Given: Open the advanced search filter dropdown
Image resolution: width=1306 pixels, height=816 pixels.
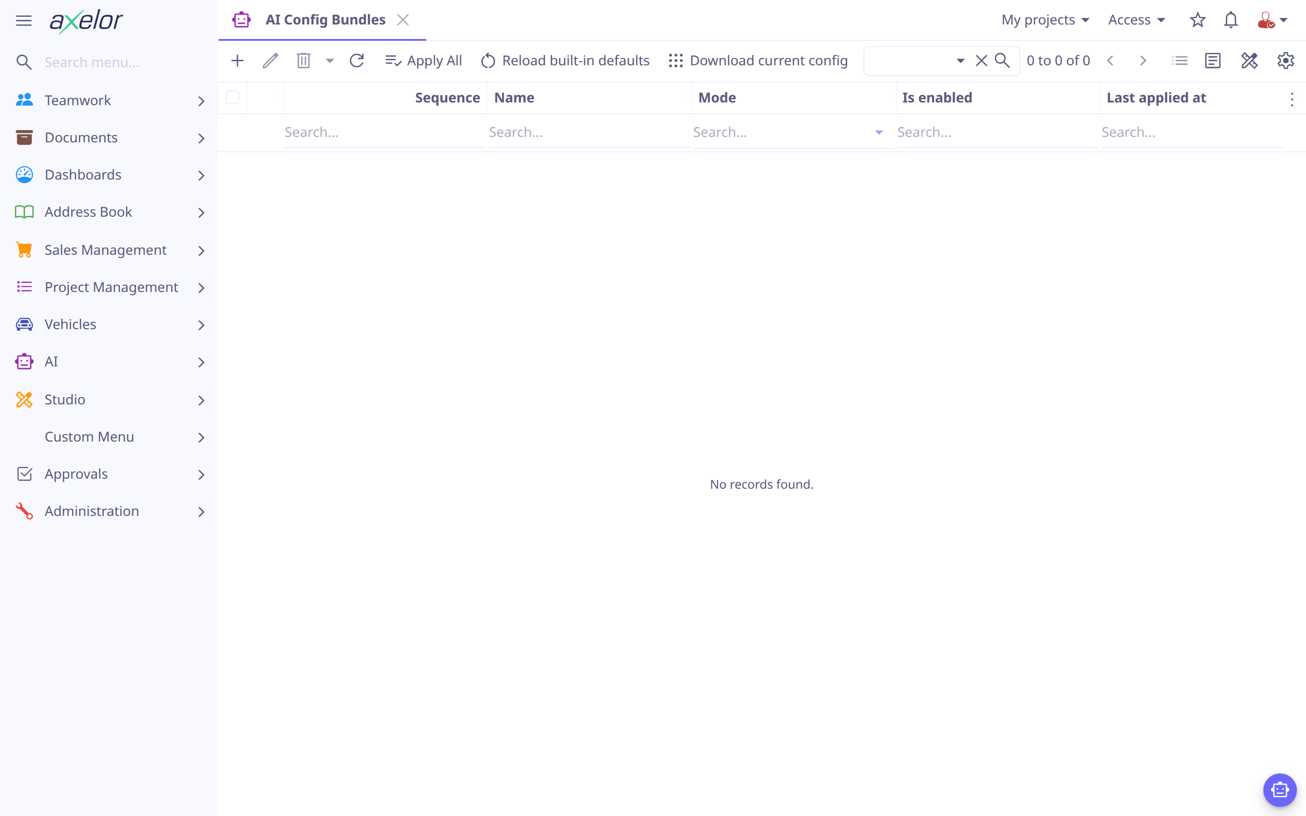Looking at the screenshot, I should [x=960, y=60].
